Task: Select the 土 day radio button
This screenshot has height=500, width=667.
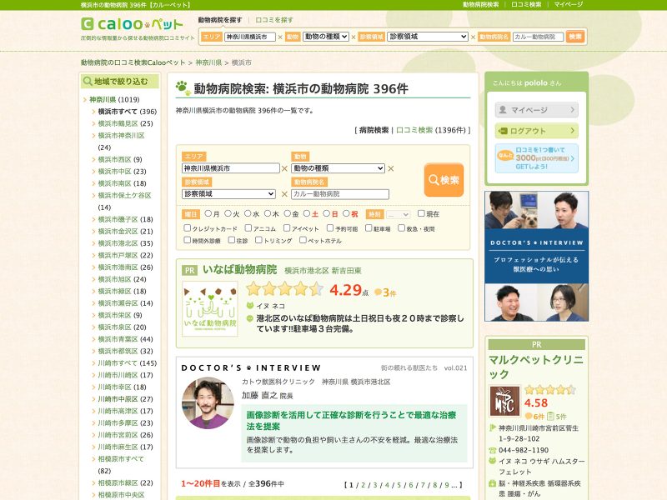Action: pyautogui.click(x=307, y=214)
